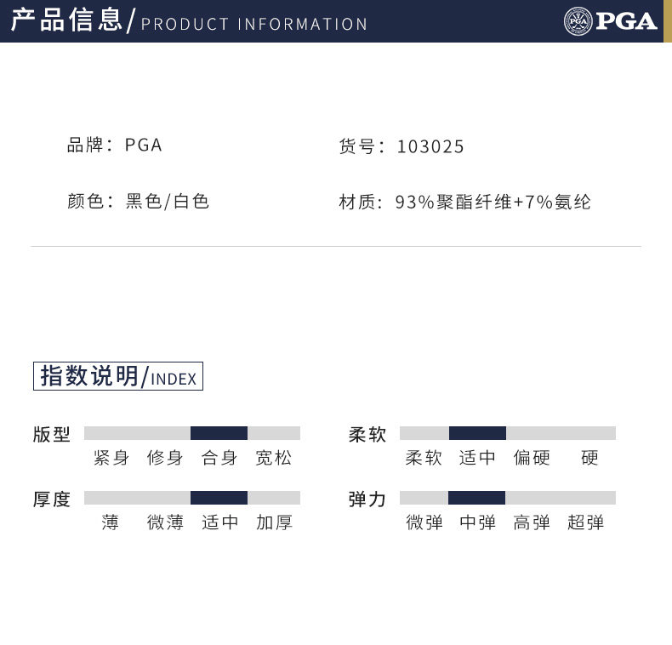
Task: Select the 微薄 thickness option
Action: pyautogui.click(x=165, y=522)
